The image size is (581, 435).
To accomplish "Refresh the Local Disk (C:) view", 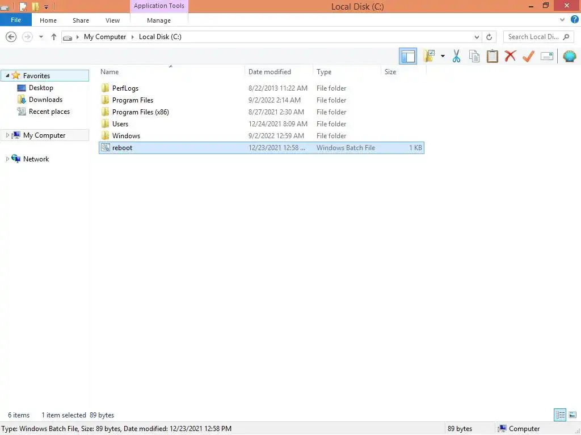I will coord(489,37).
